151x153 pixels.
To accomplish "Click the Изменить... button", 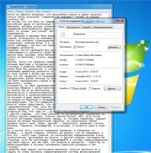I will (x=114, y=47).
